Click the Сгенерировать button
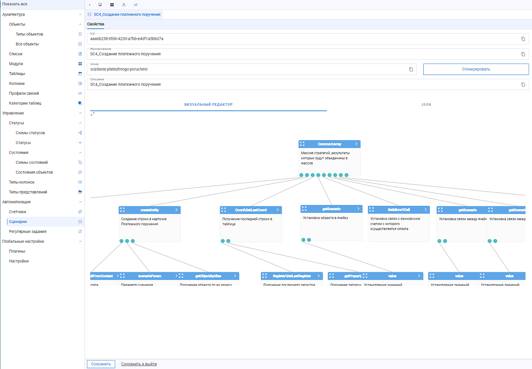The width and height of the screenshot is (532, 369). tap(476, 69)
